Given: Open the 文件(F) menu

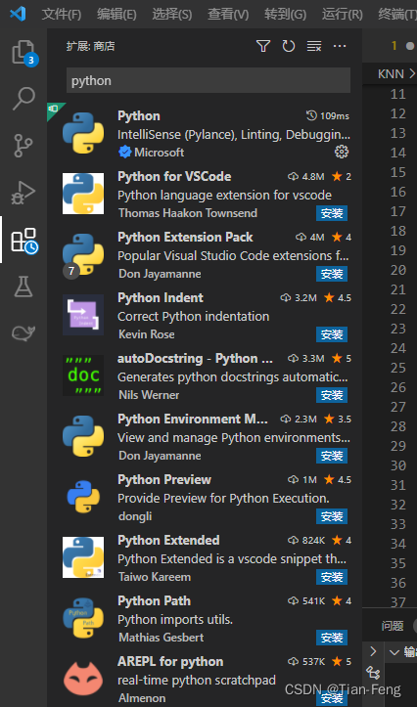Looking at the screenshot, I should [x=62, y=14].
